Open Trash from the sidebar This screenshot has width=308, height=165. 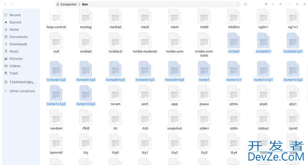pos(13,73)
